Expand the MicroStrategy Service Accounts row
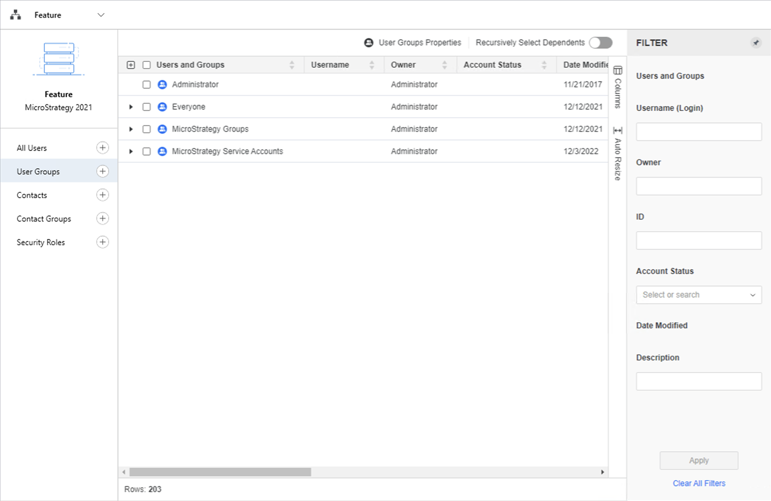771x501 pixels. point(131,151)
